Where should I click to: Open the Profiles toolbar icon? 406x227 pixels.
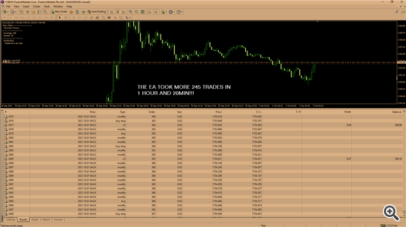[12, 12]
